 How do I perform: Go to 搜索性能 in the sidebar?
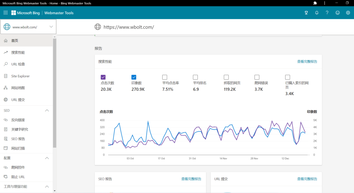click(18, 52)
